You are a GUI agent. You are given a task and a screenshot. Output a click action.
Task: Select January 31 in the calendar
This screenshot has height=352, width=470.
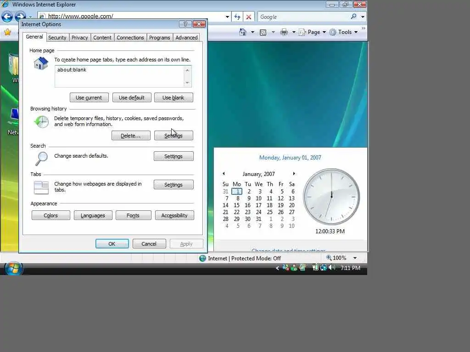point(258,219)
